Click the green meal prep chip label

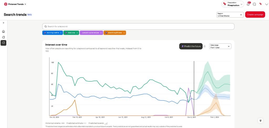(71, 33)
